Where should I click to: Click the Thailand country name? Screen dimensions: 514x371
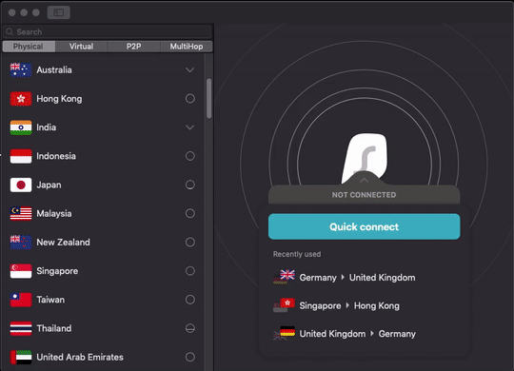[x=54, y=328]
